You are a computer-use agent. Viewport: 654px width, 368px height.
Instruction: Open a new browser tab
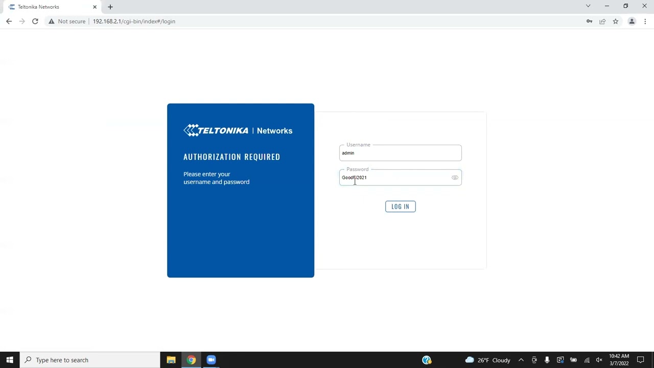(x=110, y=7)
